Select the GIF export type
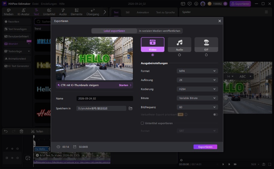Image resolution: width=274 pixels, height=169 pixels. coord(206,45)
